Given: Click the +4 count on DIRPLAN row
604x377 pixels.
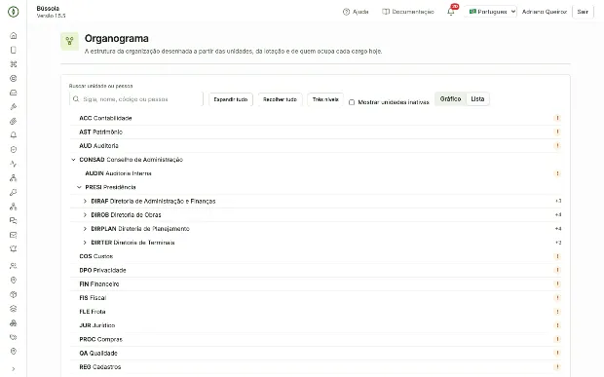Looking at the screenshot, I should 558,229.
